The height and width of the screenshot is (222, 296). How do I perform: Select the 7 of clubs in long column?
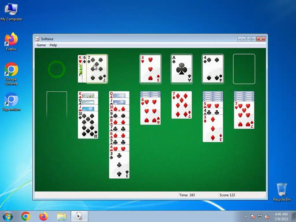click(119, 128)
